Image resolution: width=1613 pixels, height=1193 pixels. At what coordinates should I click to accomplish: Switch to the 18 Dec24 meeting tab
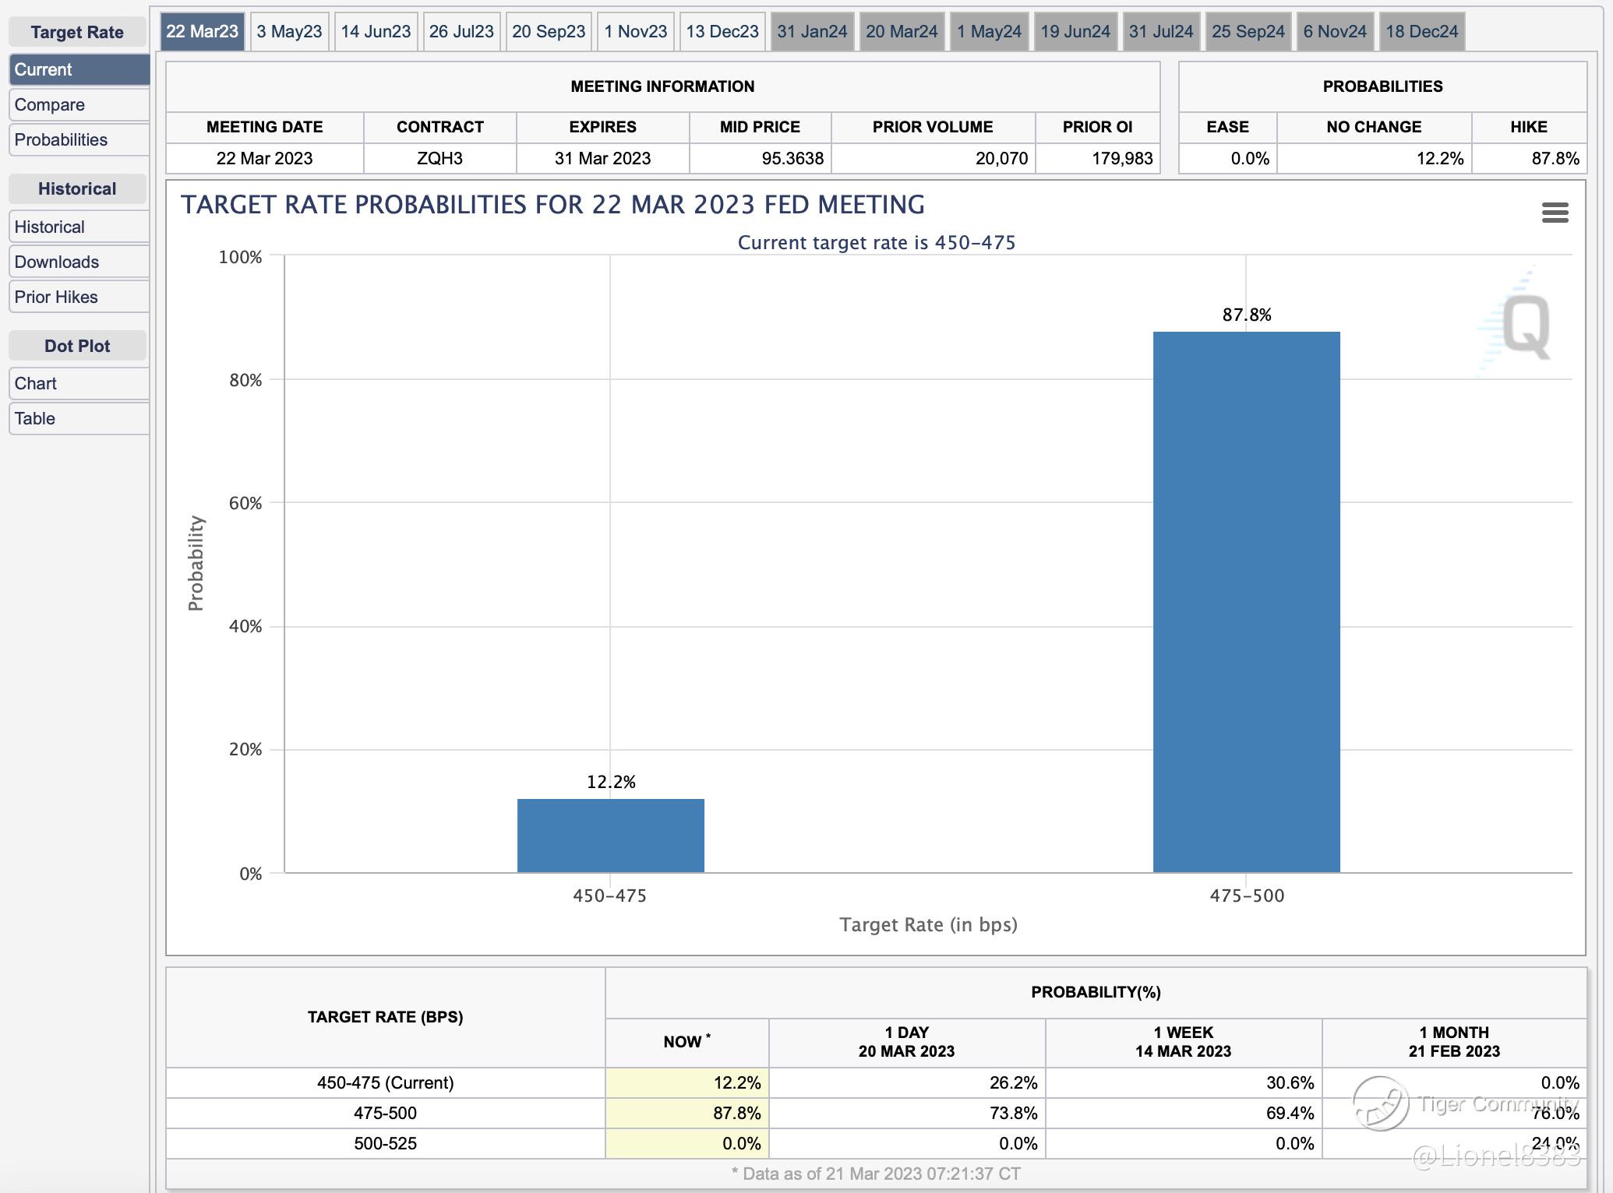[1421, 32]
